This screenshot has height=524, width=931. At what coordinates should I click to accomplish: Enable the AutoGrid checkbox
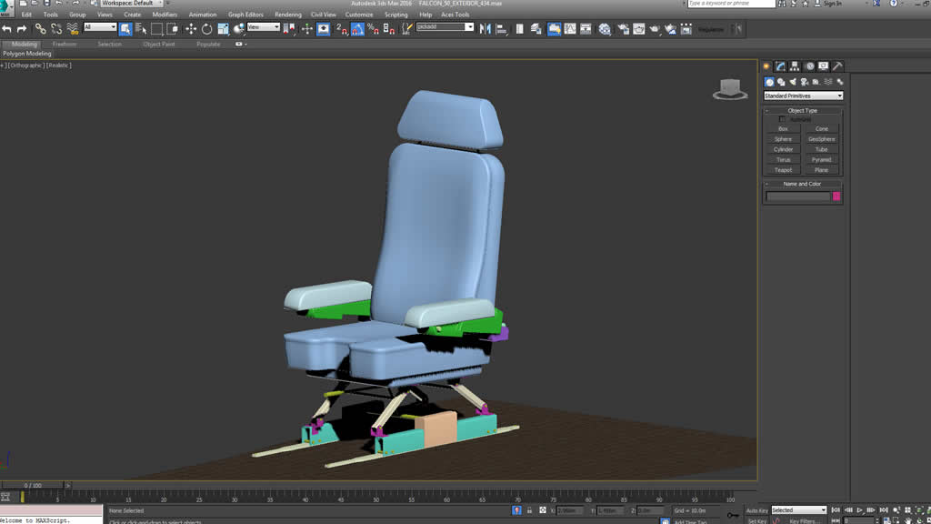(x=782, y=119)
